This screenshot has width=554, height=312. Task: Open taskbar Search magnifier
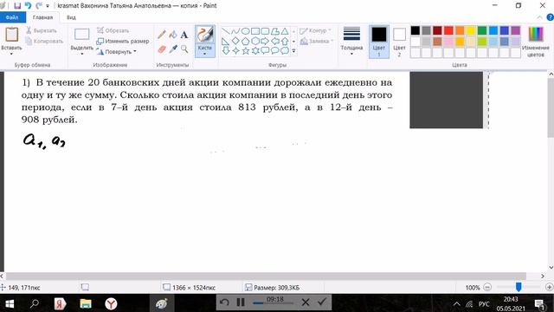(35, 303)
